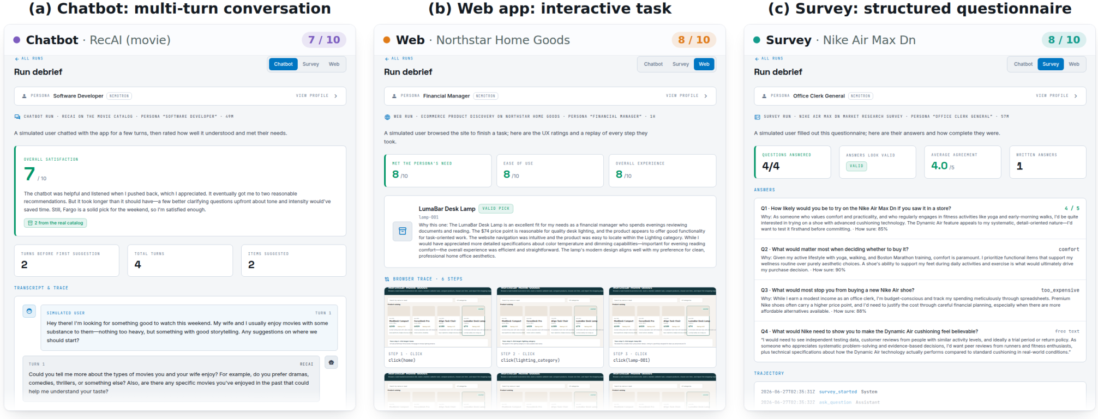Switch to Web tab in RecAI movie panel
The image size is (1098, 419).
(x=334, y=64)
